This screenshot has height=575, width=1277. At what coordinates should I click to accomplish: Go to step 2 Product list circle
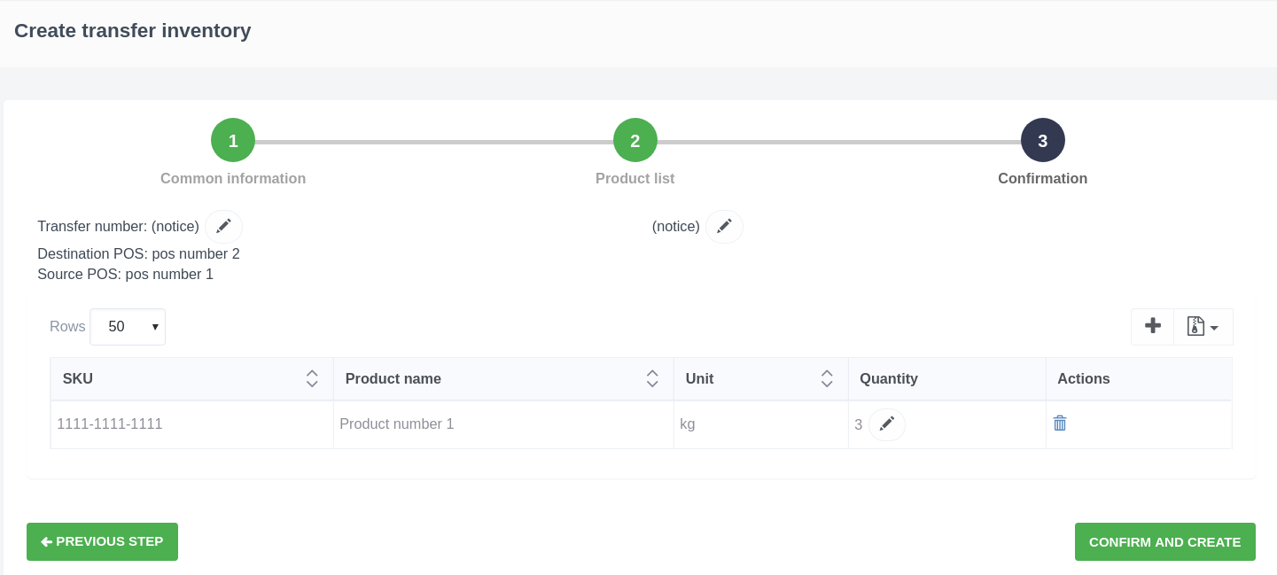[635, 140]
